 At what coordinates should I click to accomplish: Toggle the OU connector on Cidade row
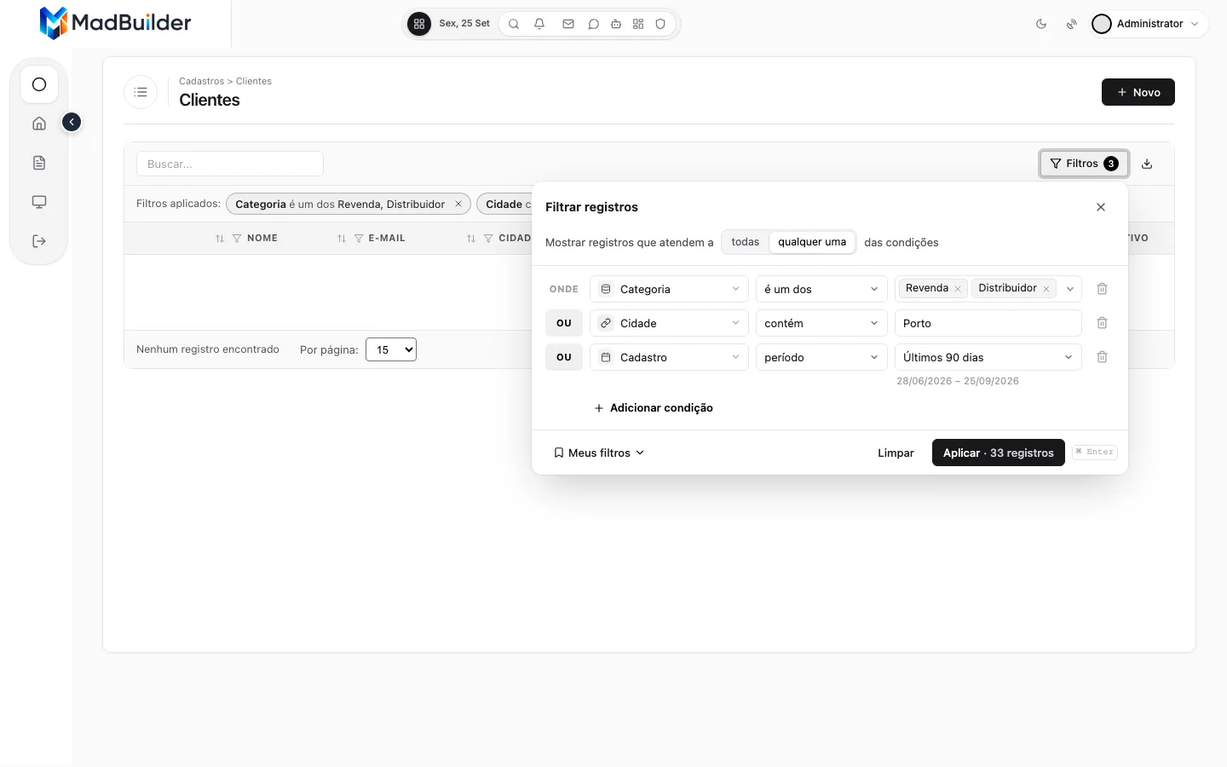564,323
